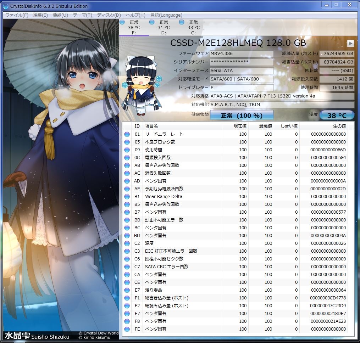Open the ヘルプ(H) menu
Viewport: 360px width, 343px height.
tap(135, 15)
